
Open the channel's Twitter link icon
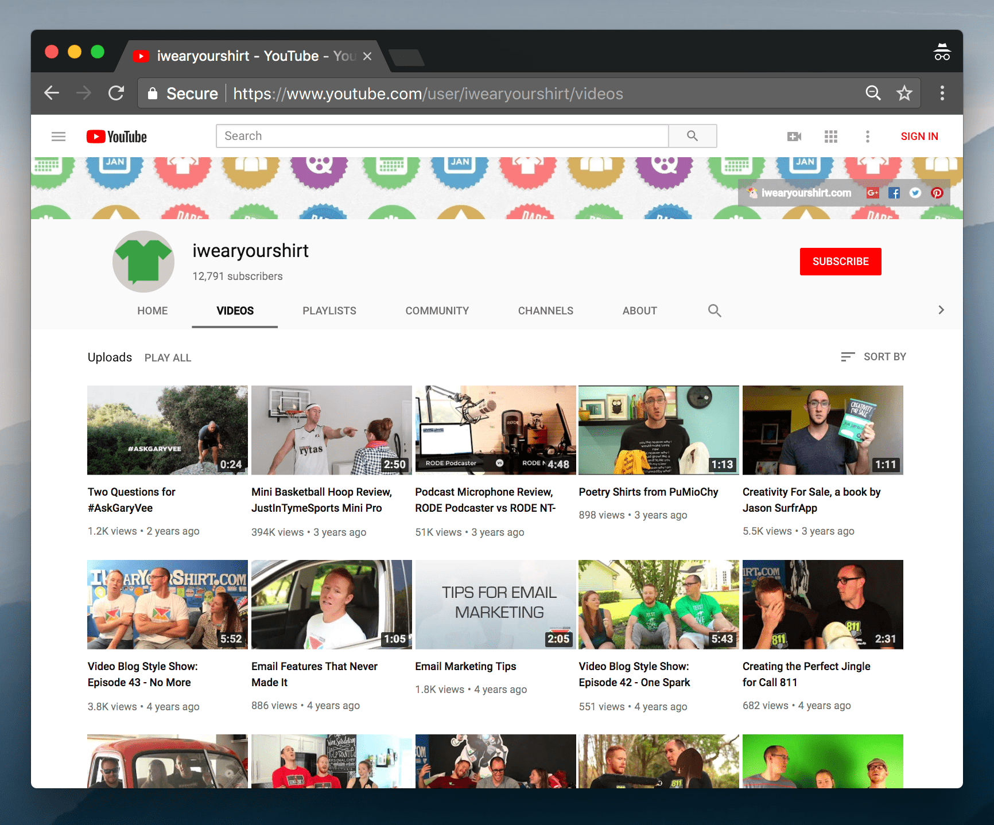915,193
